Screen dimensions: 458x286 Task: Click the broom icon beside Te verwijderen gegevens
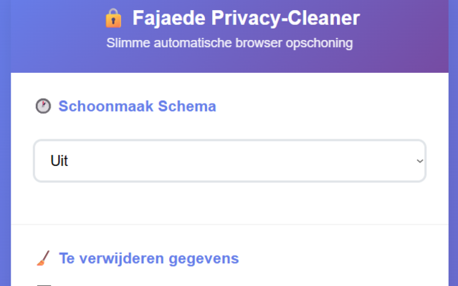pos(43,258)
